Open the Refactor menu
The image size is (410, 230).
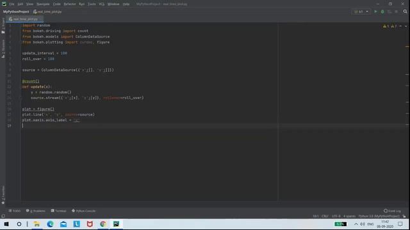tap(70, 4)
